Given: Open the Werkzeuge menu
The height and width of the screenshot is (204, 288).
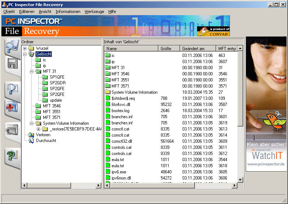Looking at the screenshot, I should point(94,12).
